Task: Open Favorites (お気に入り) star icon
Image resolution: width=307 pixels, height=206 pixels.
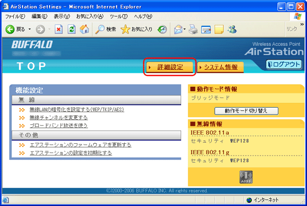Action: (125, 29)
